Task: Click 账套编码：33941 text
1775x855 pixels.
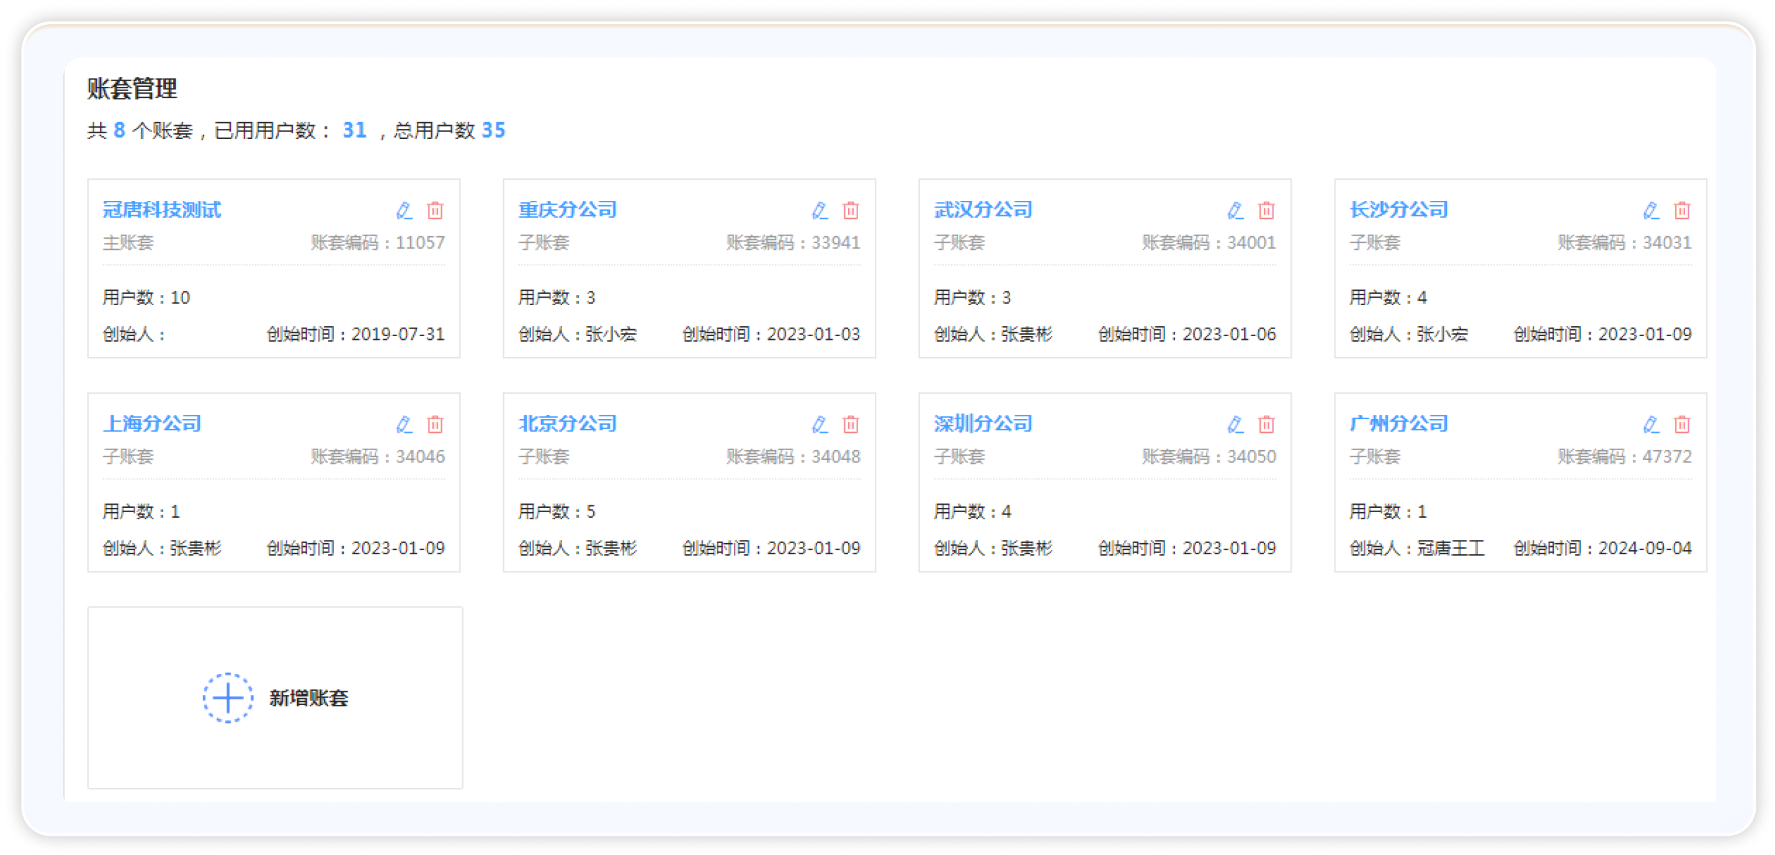Action: (793, 242)
